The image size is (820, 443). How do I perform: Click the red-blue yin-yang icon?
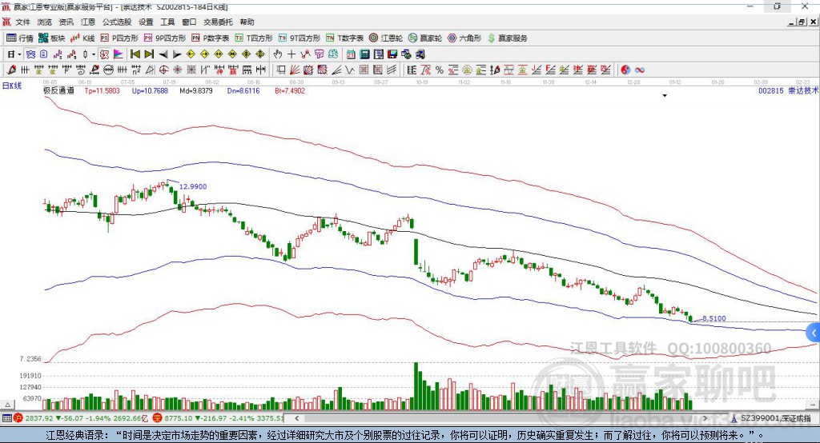pyautogui.click(x=625, y=70)
